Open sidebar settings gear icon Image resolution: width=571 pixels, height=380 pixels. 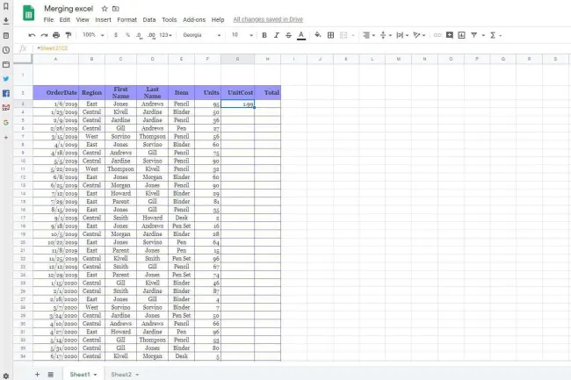pos(6,376)
